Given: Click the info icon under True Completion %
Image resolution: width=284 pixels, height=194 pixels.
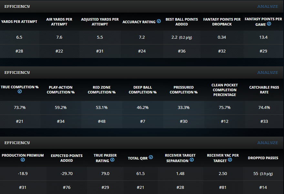Looking at the screenshot, I should tap(20, 92).
